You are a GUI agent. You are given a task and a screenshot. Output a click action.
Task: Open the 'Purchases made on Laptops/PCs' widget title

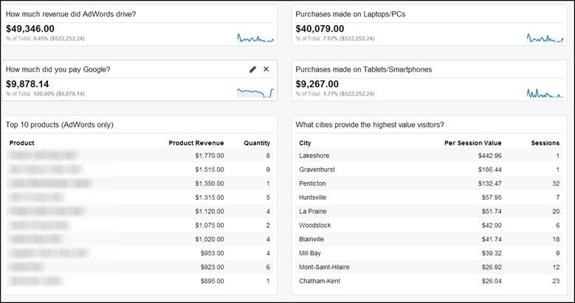pos(350,14)
